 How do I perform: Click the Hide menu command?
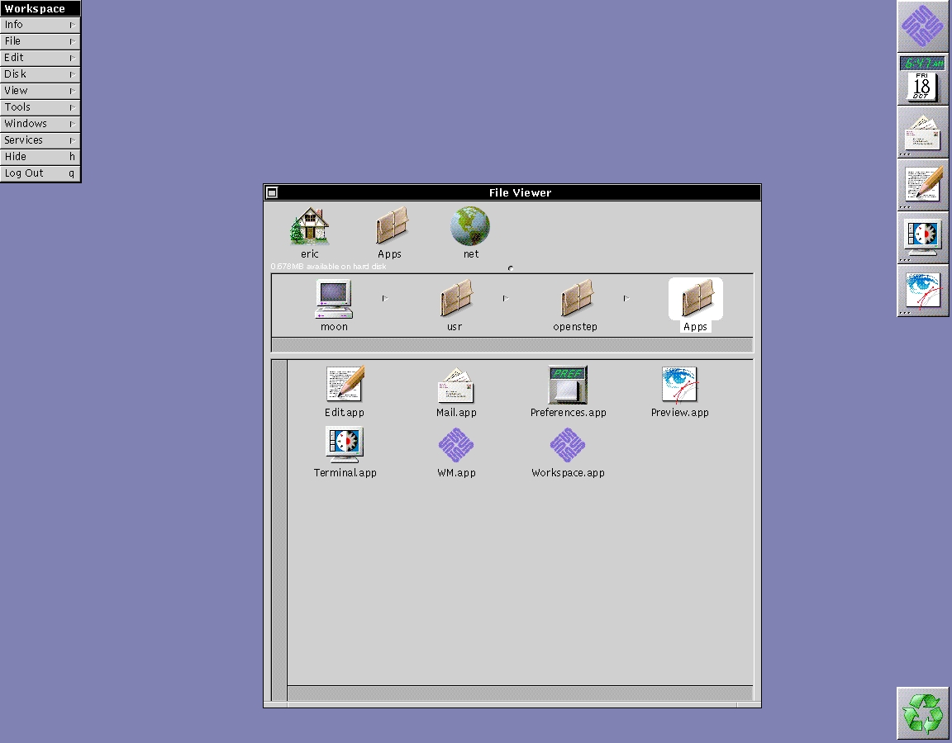click(40, 157)
